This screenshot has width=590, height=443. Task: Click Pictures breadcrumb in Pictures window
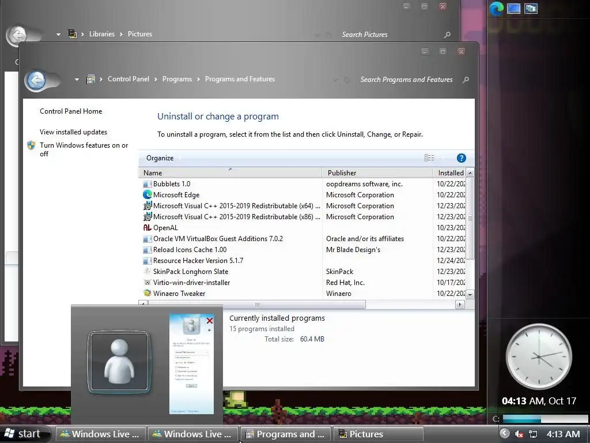139,34
